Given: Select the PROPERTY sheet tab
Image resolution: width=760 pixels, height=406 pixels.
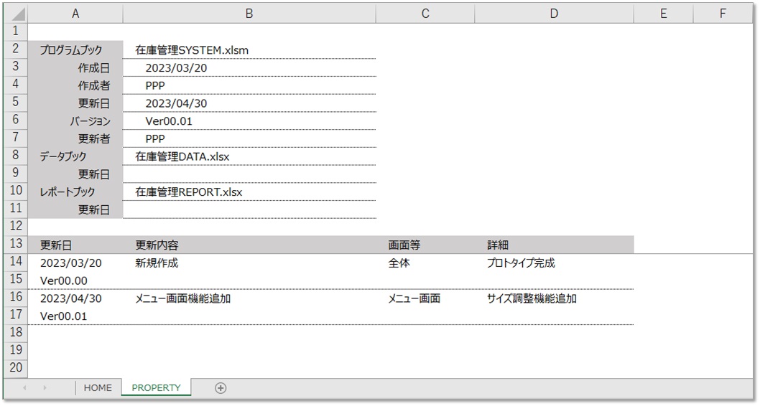Looking at the screenshot, I should tap(156, 387).
